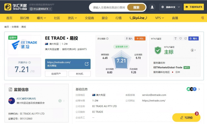This screenshot has width=207, height=124.
Task: Open the 排行榜 navigation tab
Action: [x=25, y=18]
